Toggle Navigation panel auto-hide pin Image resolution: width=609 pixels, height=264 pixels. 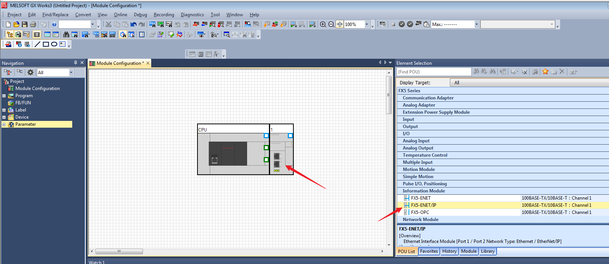pos(76,63)
